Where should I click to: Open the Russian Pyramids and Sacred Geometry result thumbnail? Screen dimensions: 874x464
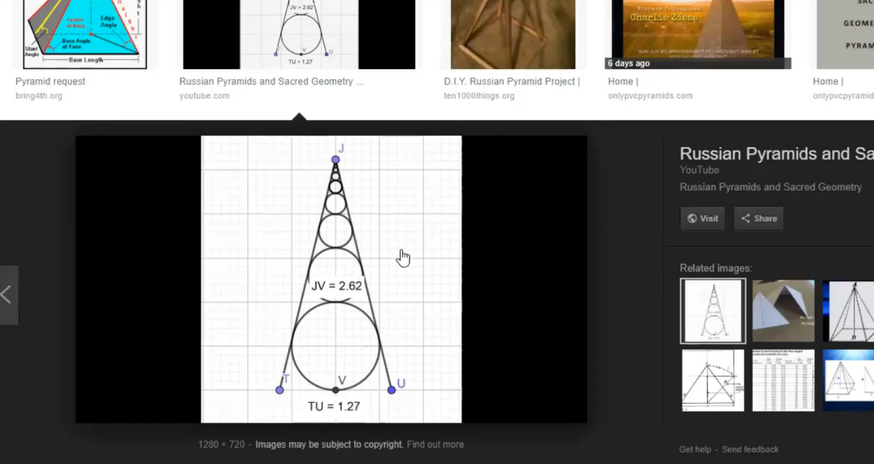click(x=299, y=35)
